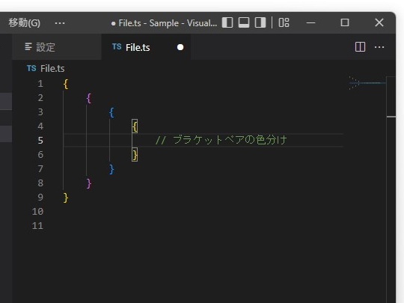This screenshot has height=303, width=404.
Task: Click the settings list icon on 設定 tab
Action: pyautogui.click(x=28, y=47)
